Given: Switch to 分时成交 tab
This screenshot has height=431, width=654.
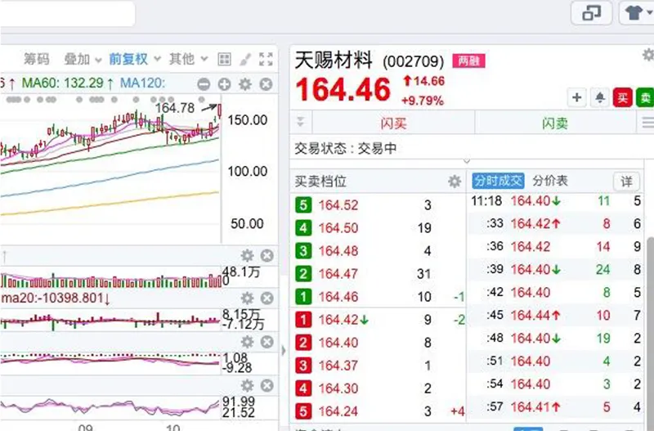Looking at the screenshot, I should [x=498, y=181].
